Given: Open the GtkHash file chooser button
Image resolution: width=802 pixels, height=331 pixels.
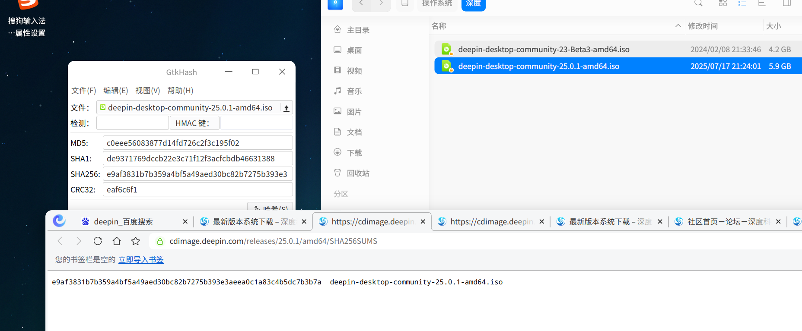Looking at the screenshot, I should click(x=194, y=107).
